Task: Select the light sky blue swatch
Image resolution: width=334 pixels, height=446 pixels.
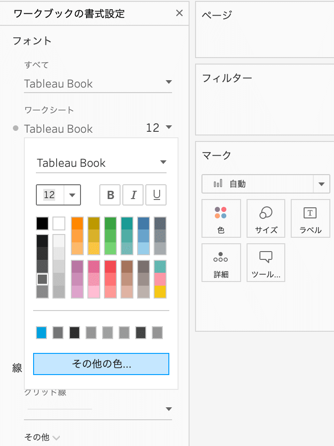Action: click(144, 248)
